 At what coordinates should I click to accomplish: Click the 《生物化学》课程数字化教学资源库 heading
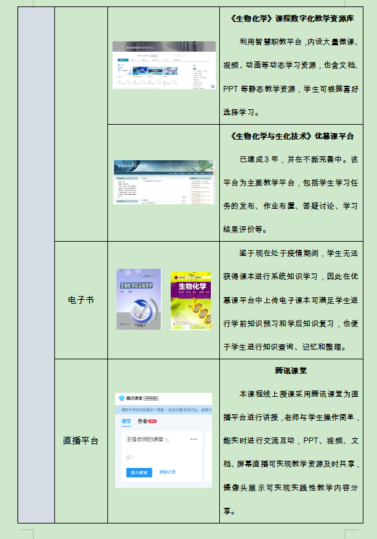tap(292, 19)
